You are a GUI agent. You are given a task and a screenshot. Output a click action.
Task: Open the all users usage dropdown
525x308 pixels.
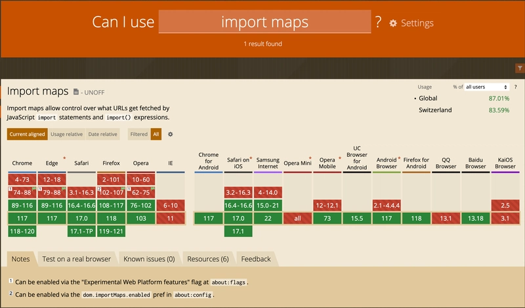(486, 87)
